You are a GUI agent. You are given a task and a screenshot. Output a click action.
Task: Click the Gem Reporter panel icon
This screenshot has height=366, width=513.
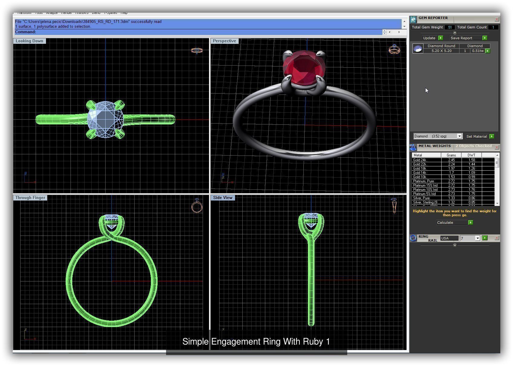pyautogui.click(x=413, y=20)
